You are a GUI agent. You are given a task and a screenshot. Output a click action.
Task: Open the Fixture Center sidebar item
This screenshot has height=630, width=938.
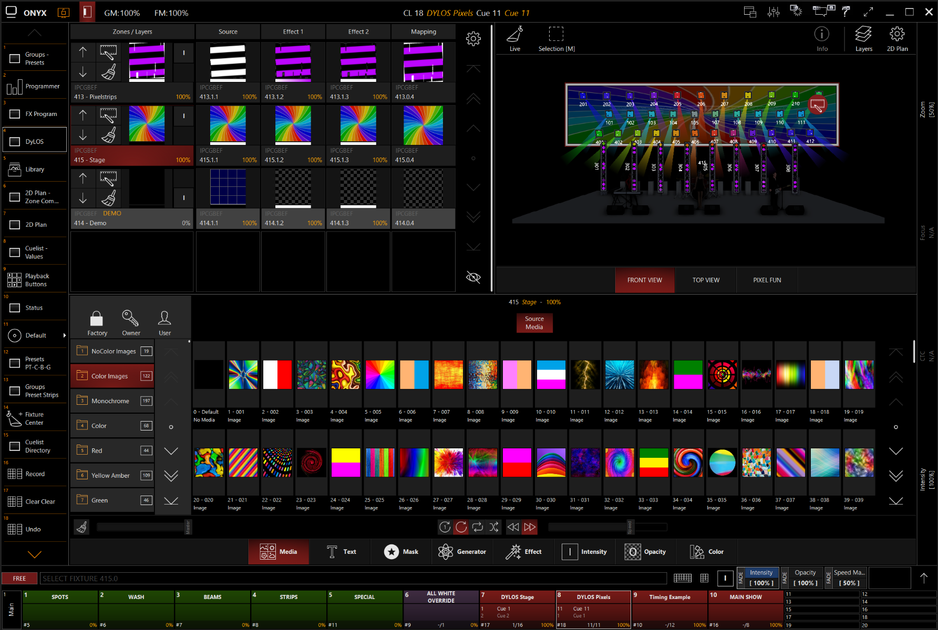coord(35,418)
